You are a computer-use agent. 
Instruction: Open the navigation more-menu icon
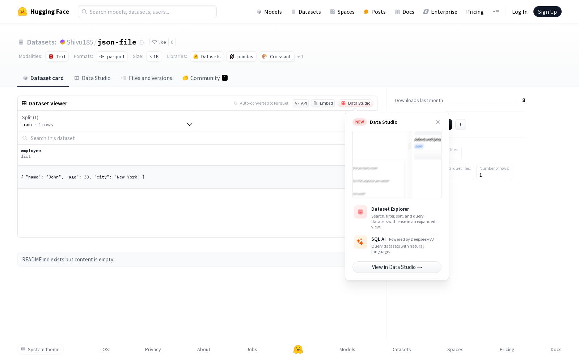(x=496, y=12)
